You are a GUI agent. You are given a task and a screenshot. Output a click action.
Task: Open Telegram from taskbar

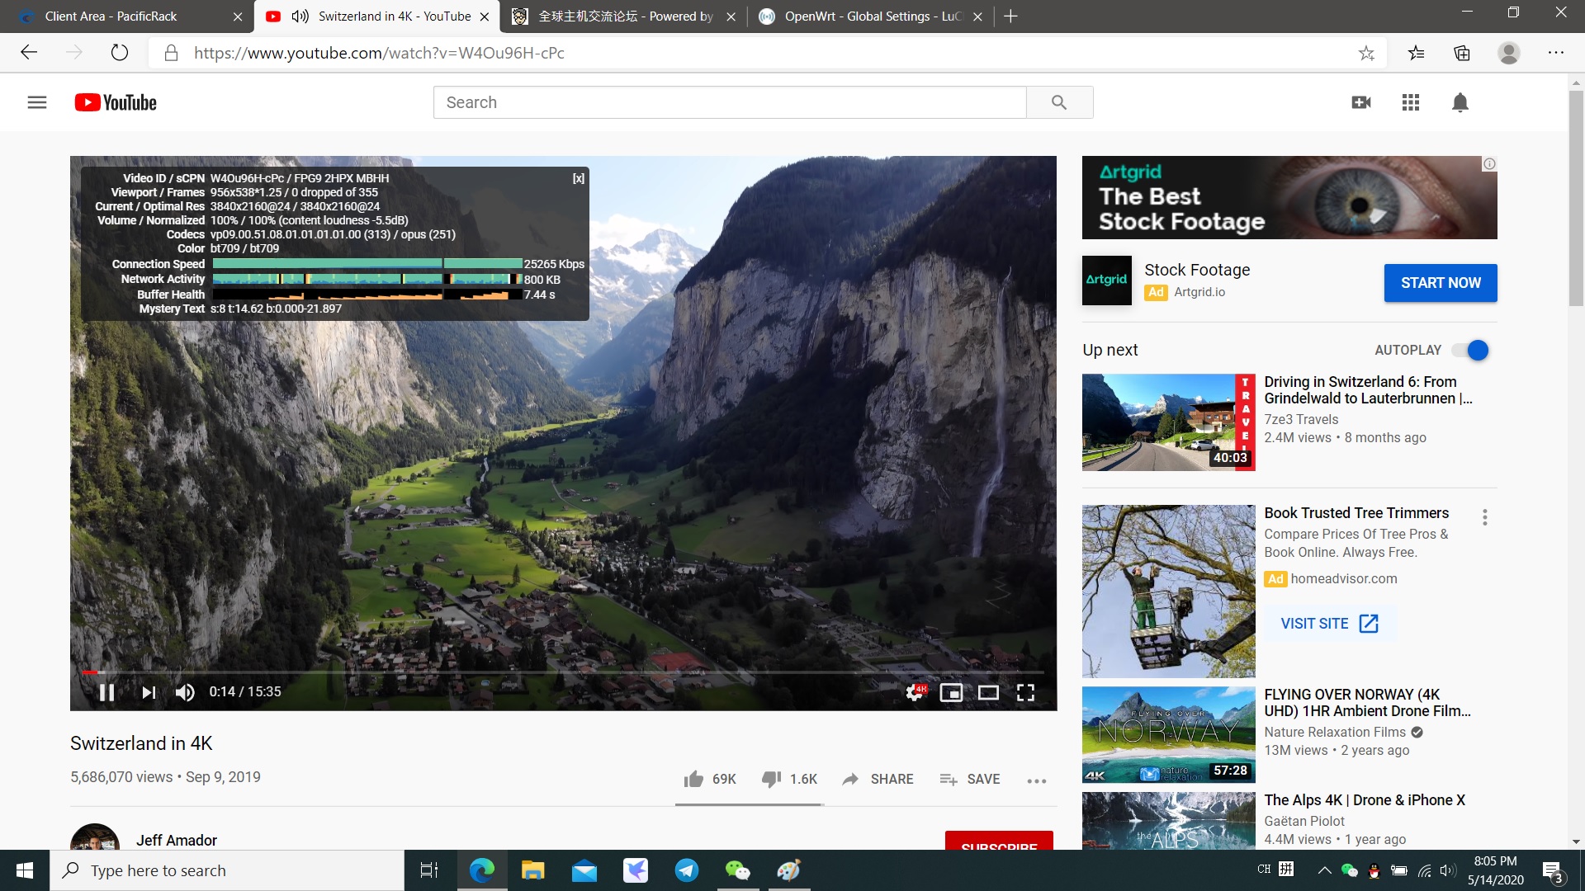(687, 870)
